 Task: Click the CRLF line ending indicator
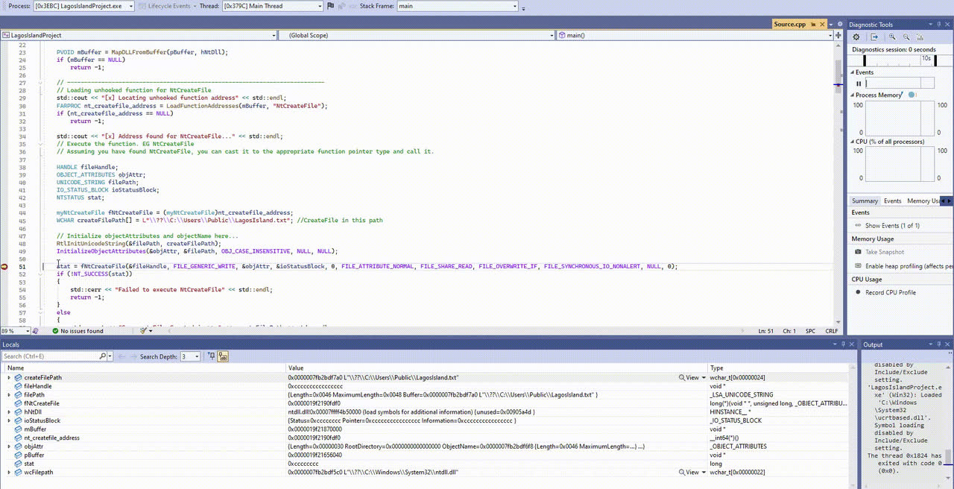(x=831, y=331)
